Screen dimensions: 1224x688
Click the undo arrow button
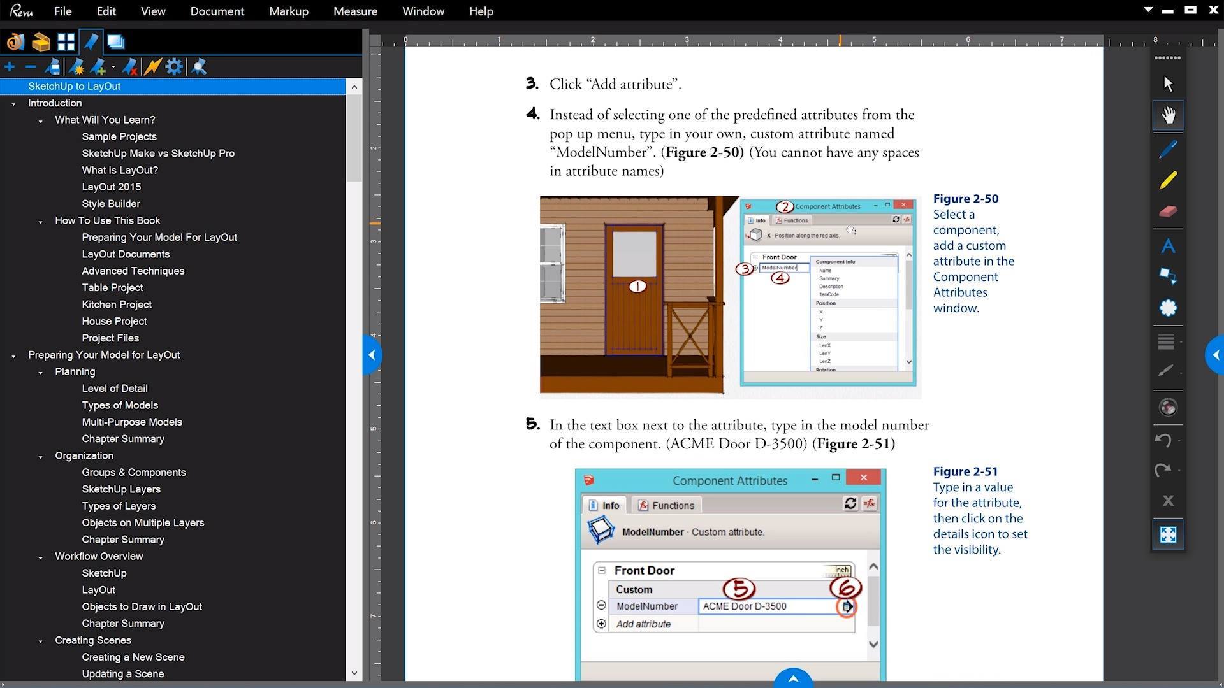(1163, 440)
